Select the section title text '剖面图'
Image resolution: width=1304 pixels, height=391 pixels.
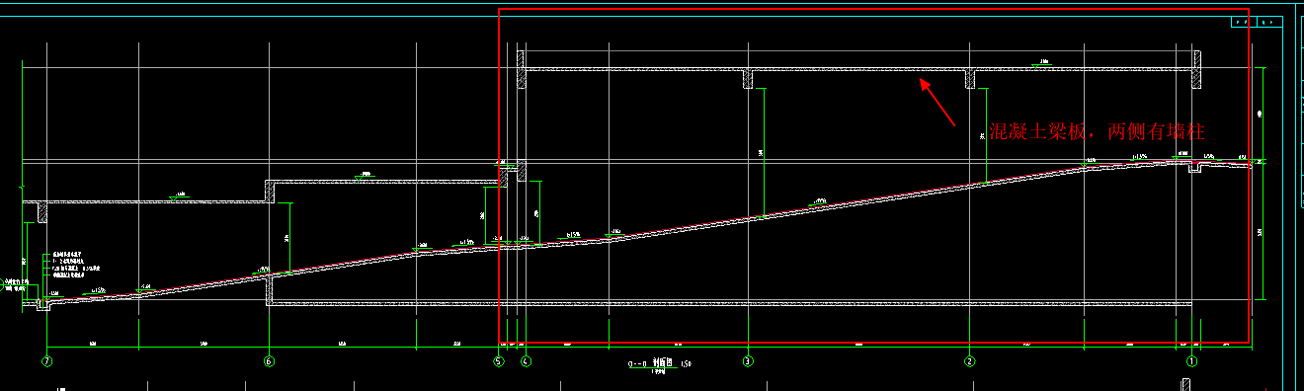coord(661,363)
